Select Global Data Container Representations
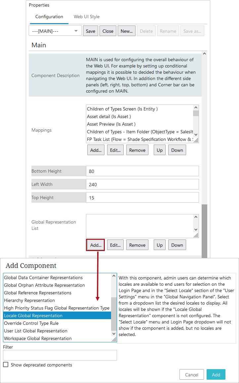Screen dimensions: 239x383 coord(57,277)
